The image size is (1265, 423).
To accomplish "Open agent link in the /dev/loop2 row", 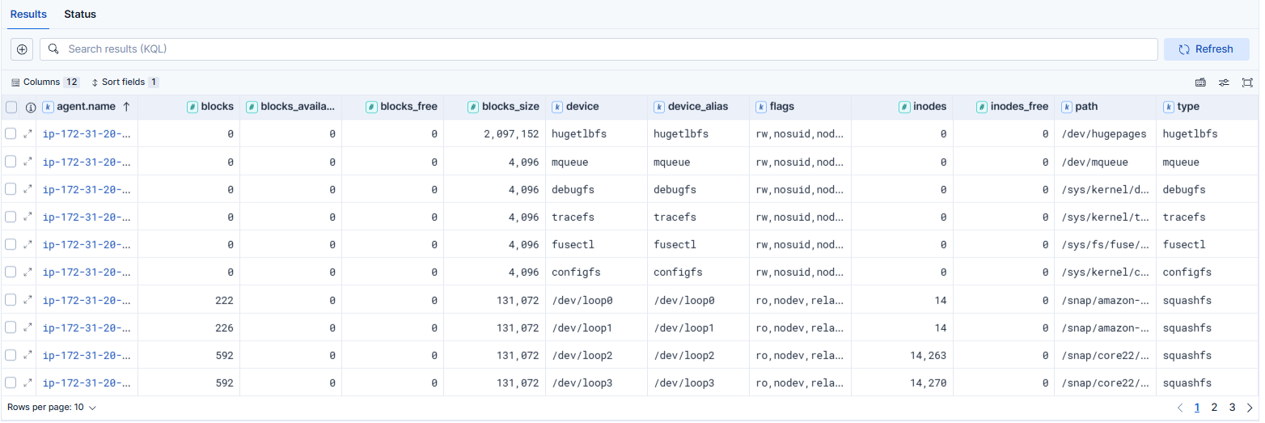I will 87,355.
